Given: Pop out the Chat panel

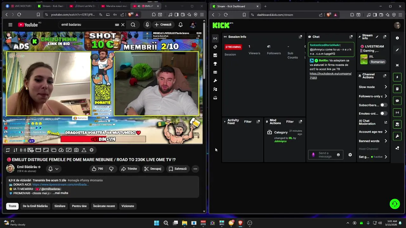Looking at the screenshot, I should (351, 37).
